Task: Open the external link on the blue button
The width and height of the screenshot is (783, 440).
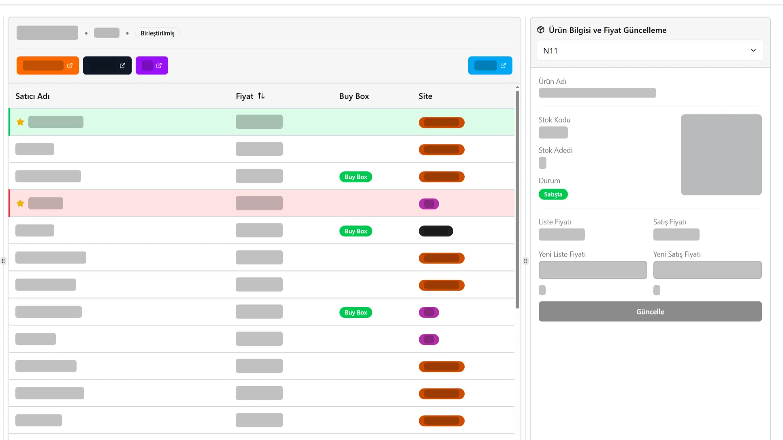Action: 503,66
